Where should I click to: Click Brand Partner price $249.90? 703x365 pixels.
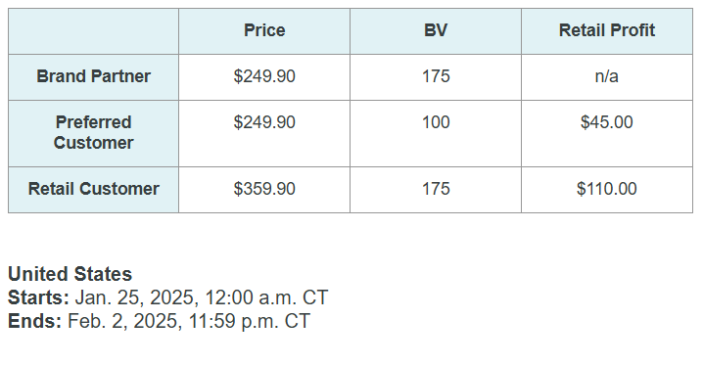[264, 76]
